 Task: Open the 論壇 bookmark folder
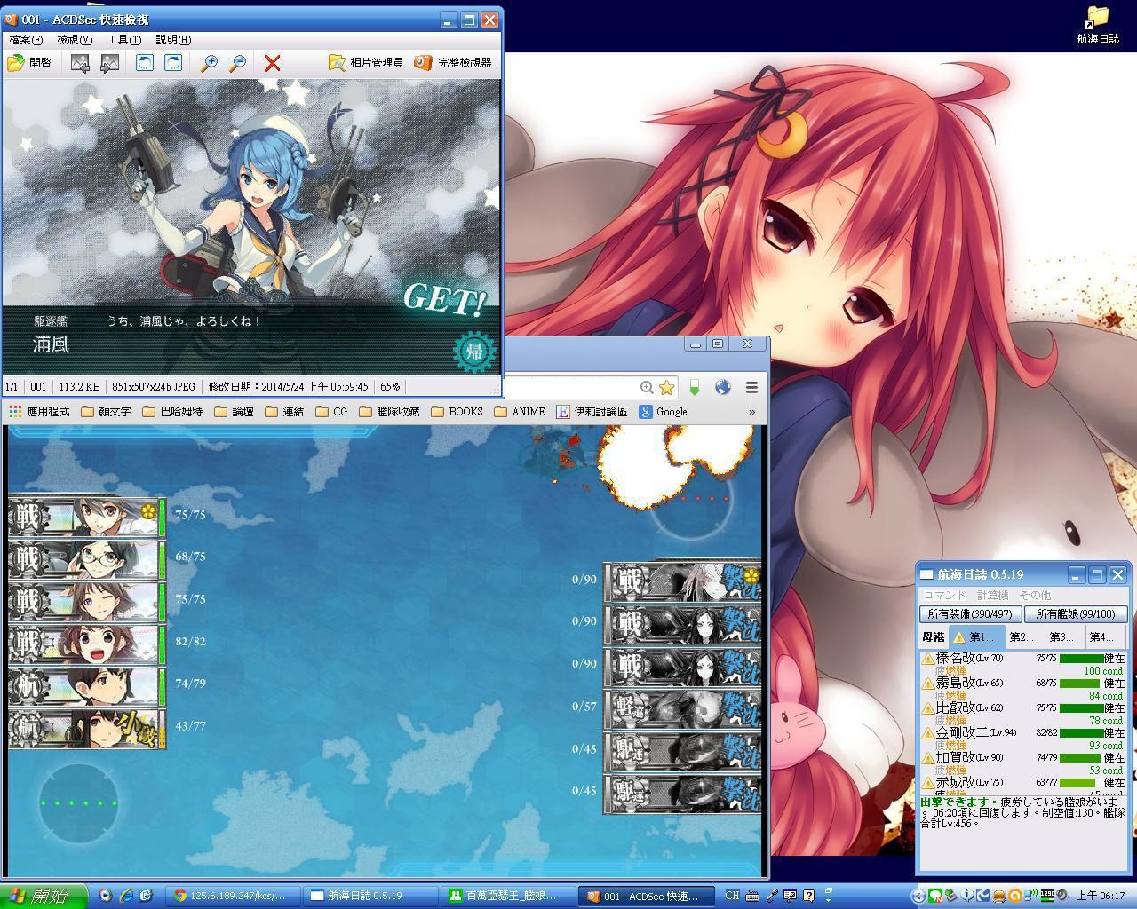point(234,412)
